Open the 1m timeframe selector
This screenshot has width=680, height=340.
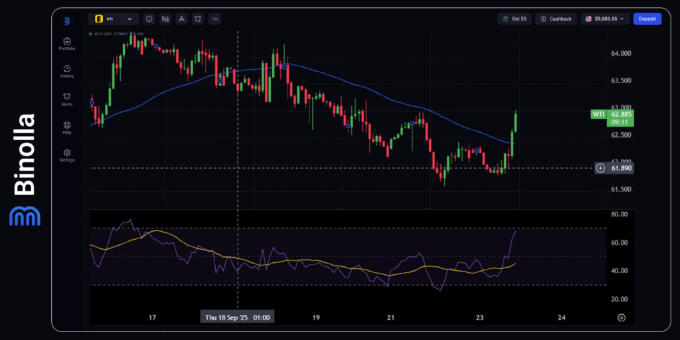click(214, 19)
